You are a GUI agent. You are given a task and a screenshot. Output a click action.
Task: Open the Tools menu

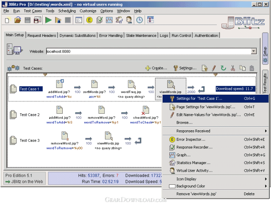click(x=50, y=11)
